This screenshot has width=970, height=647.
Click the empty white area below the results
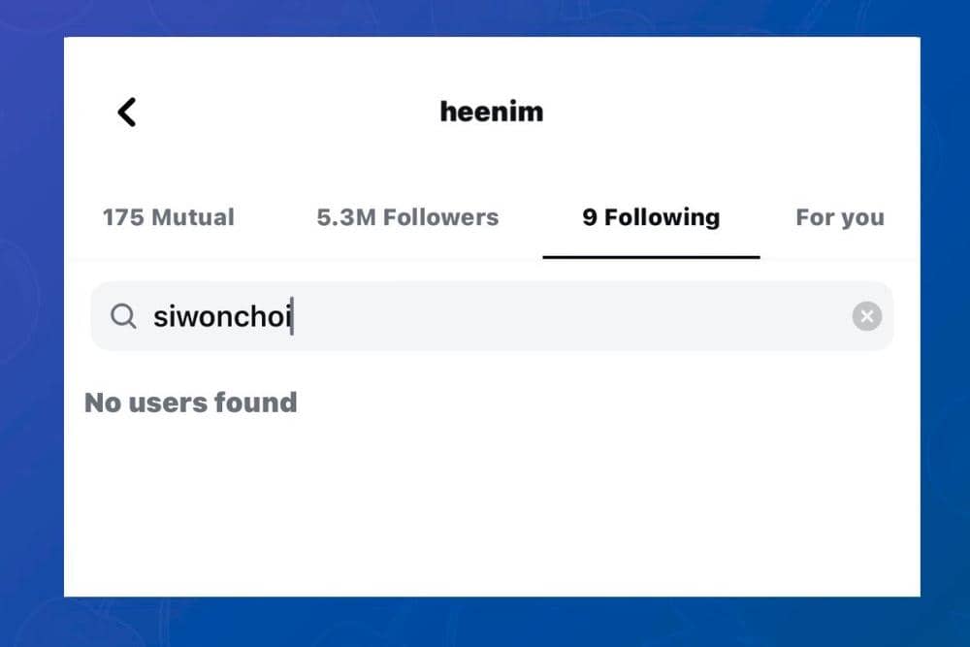492,514
